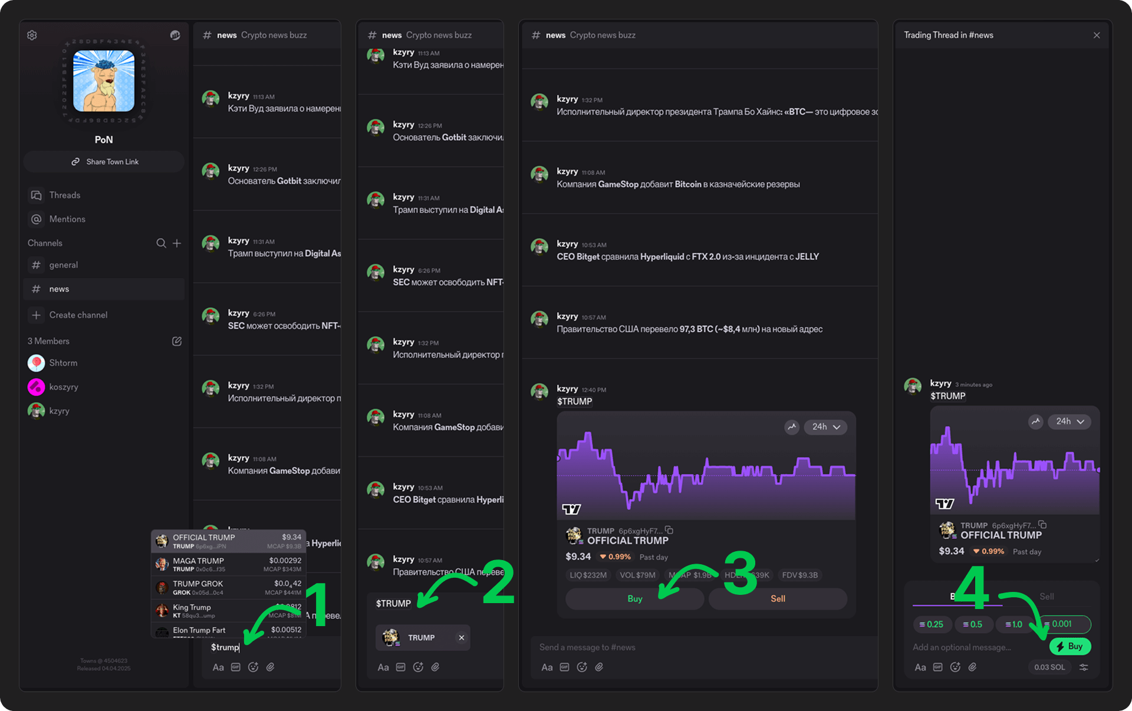
Task: Toggle chart type icon in Trading Thread chart
Action: [x=1035, y=422]
